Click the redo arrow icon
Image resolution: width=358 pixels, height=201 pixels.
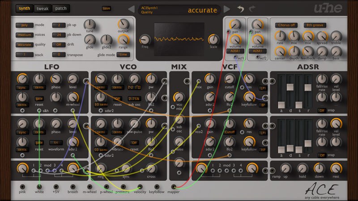(x=252, y=8)
